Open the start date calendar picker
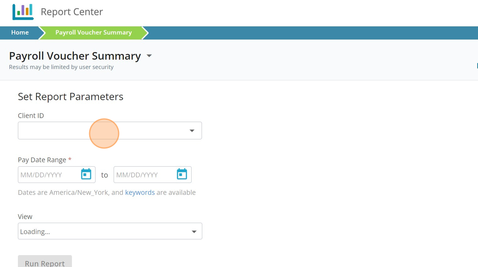 [86, 174]
